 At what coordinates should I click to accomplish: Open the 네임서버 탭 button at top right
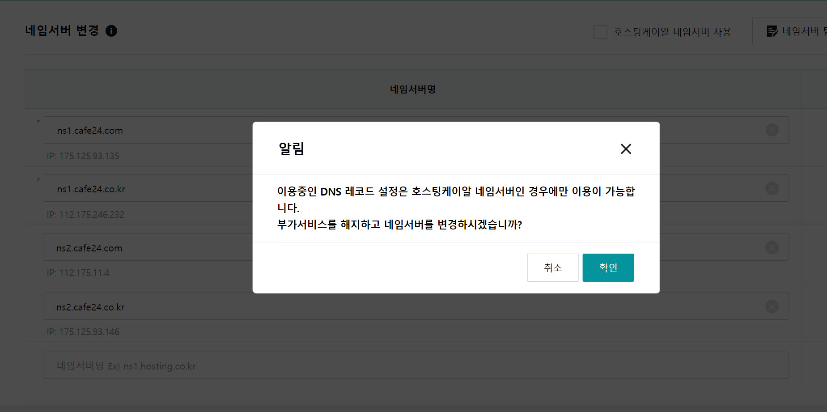point(801,31)
